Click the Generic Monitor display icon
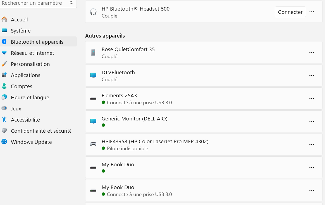Screen dimensions: 325x205 click(93, 121)
